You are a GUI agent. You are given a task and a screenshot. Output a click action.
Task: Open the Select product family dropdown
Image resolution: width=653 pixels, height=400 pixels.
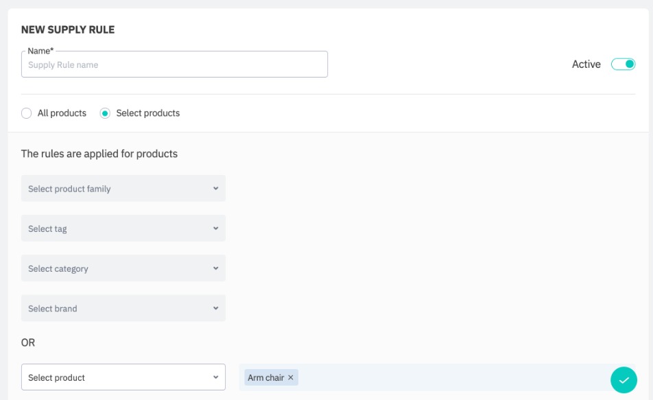[117, 189]
